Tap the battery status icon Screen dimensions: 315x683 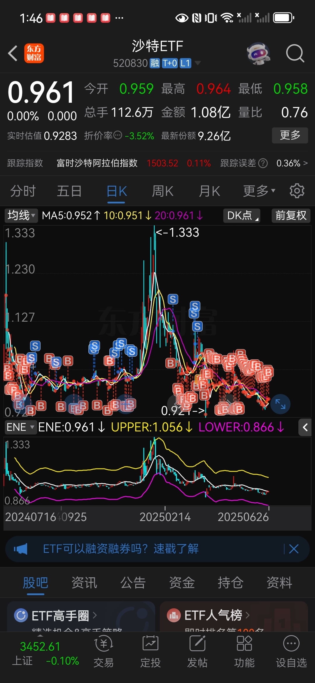coord(283,18)
